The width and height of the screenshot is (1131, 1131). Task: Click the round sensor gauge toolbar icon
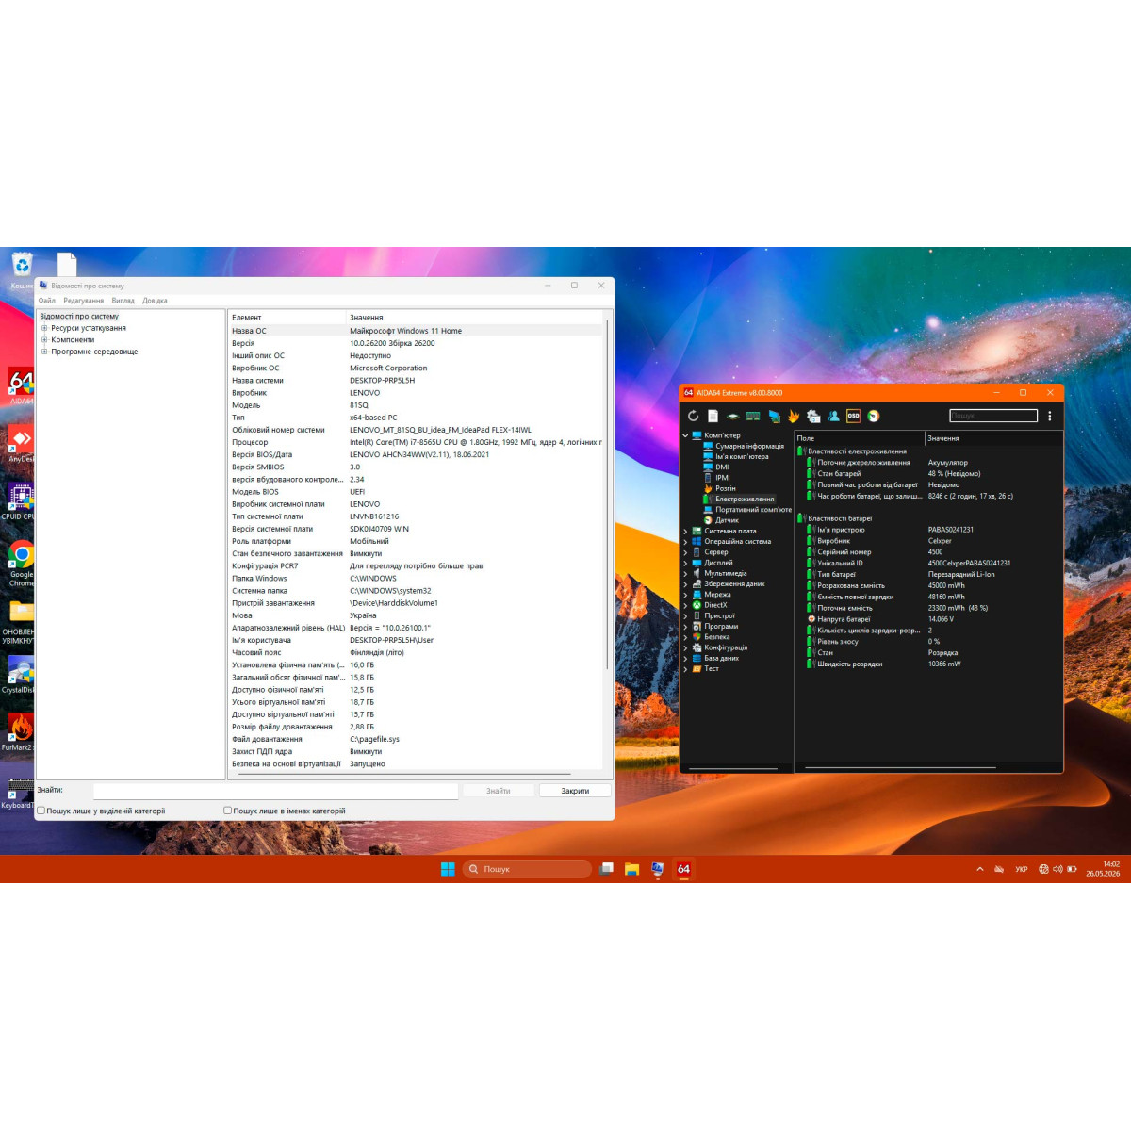click(874, 416)
